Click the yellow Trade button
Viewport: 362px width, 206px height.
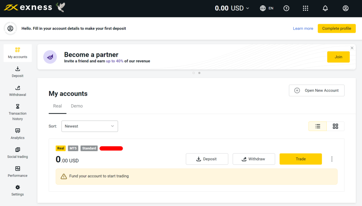300,159
